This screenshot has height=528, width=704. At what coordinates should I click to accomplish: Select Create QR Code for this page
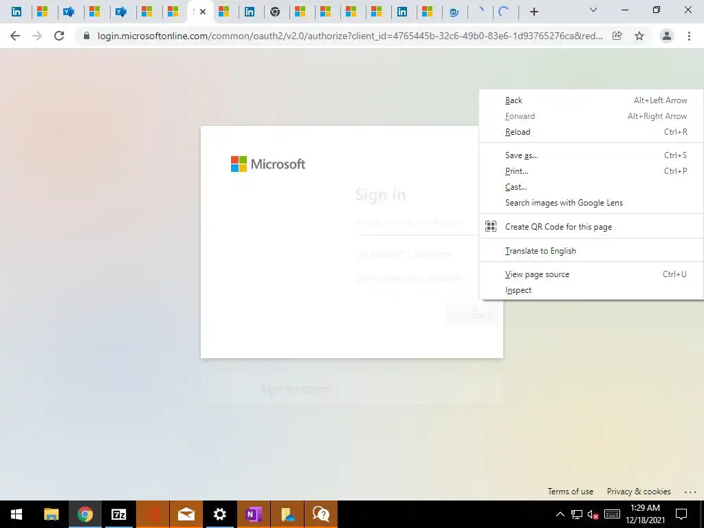591,227
